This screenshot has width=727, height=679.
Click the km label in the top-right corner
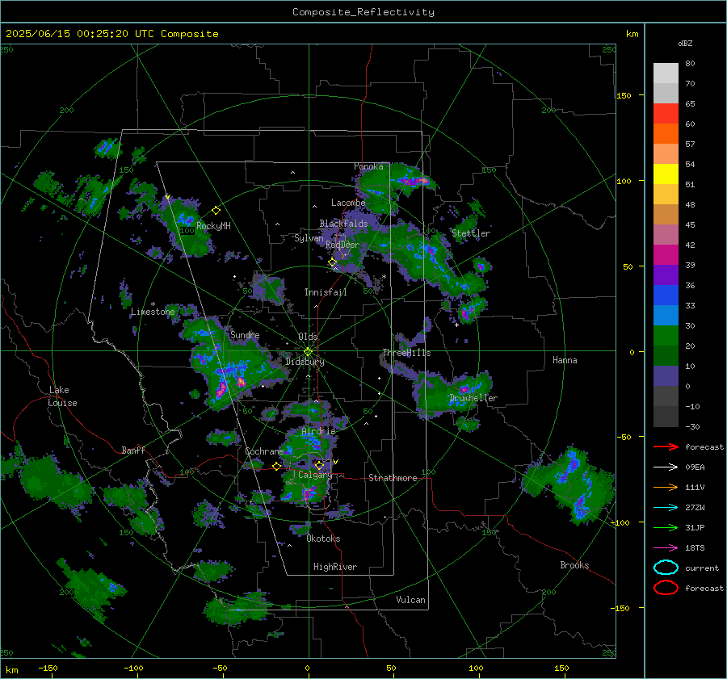coord(632,34)
